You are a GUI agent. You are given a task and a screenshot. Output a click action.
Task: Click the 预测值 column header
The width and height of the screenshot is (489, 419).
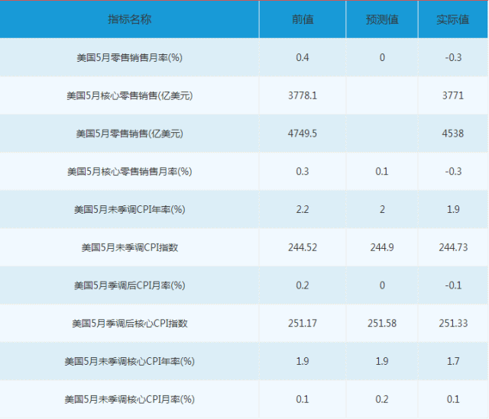pos(382,20)
